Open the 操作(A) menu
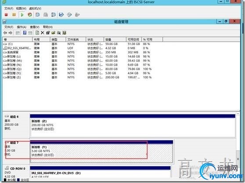This screenshot has height=183, width=245. (22, 27)
